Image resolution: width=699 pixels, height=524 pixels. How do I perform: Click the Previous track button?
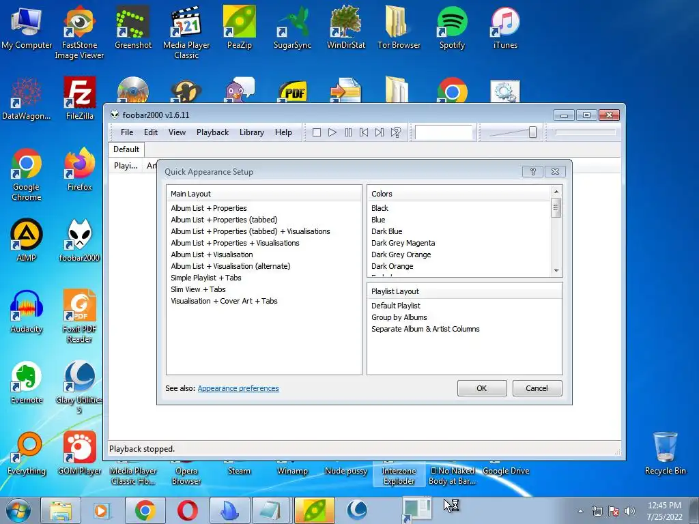click(x=364, y=132)
